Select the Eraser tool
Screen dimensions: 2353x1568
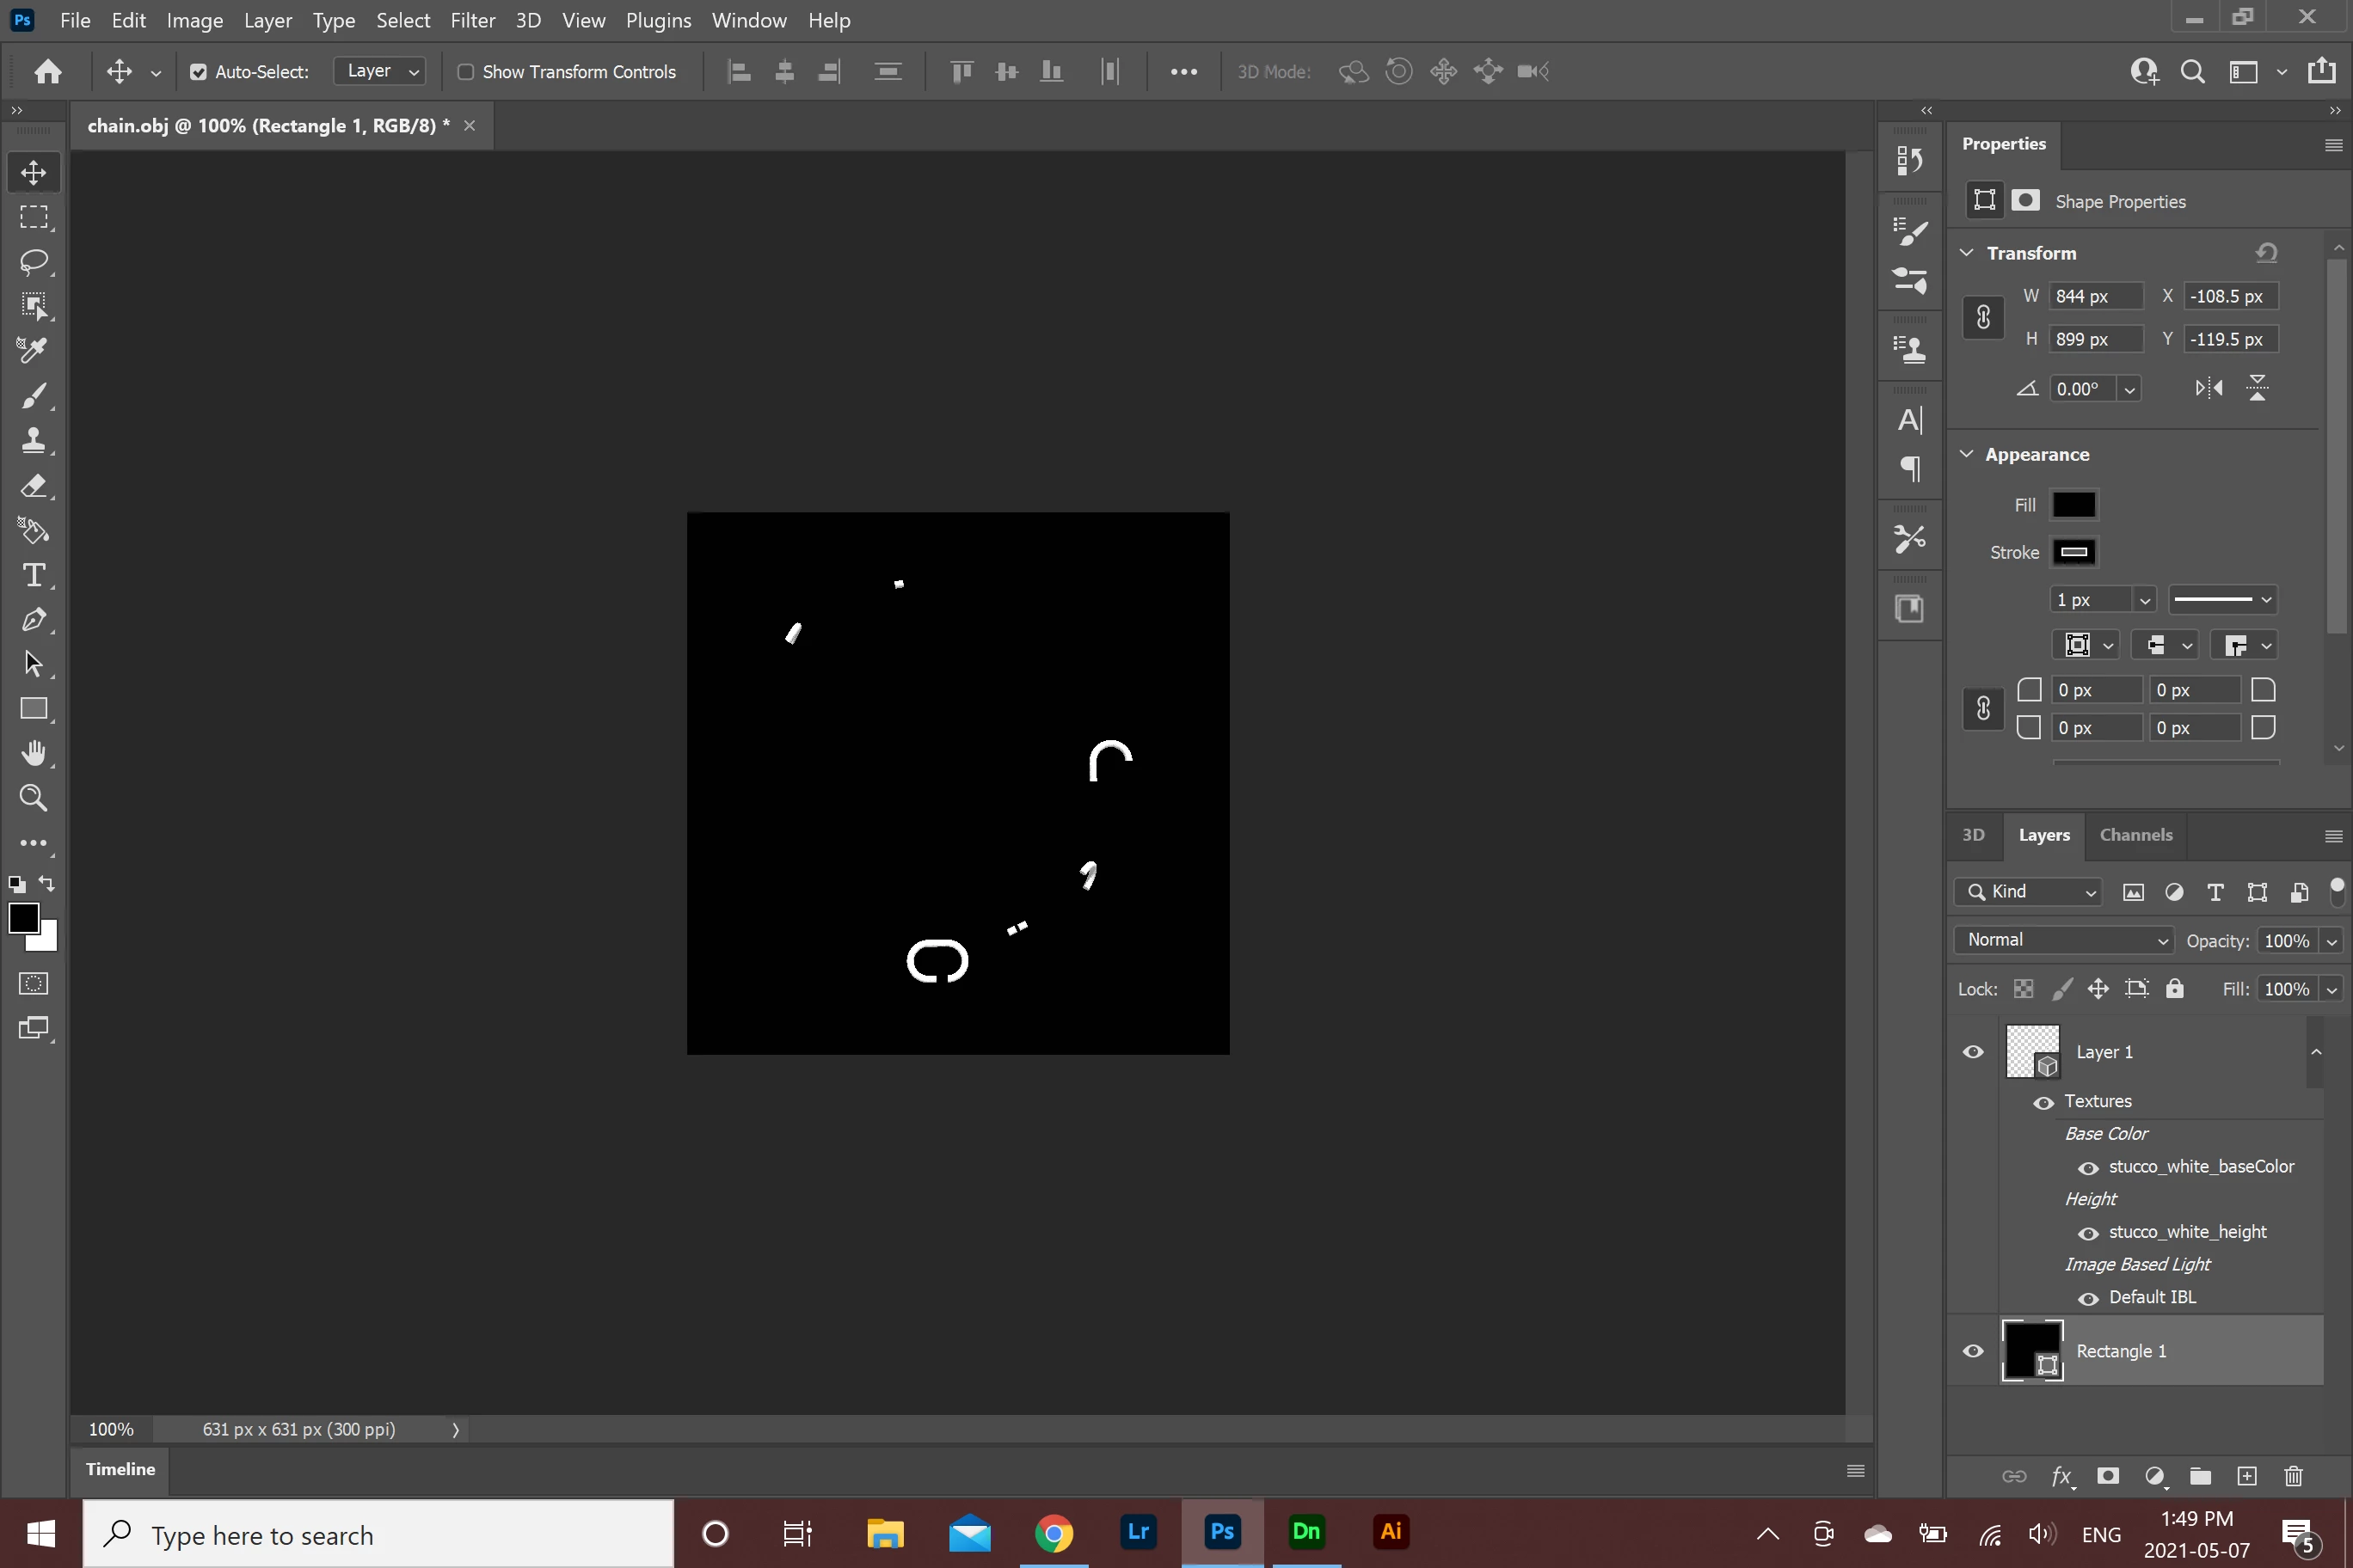33,486
